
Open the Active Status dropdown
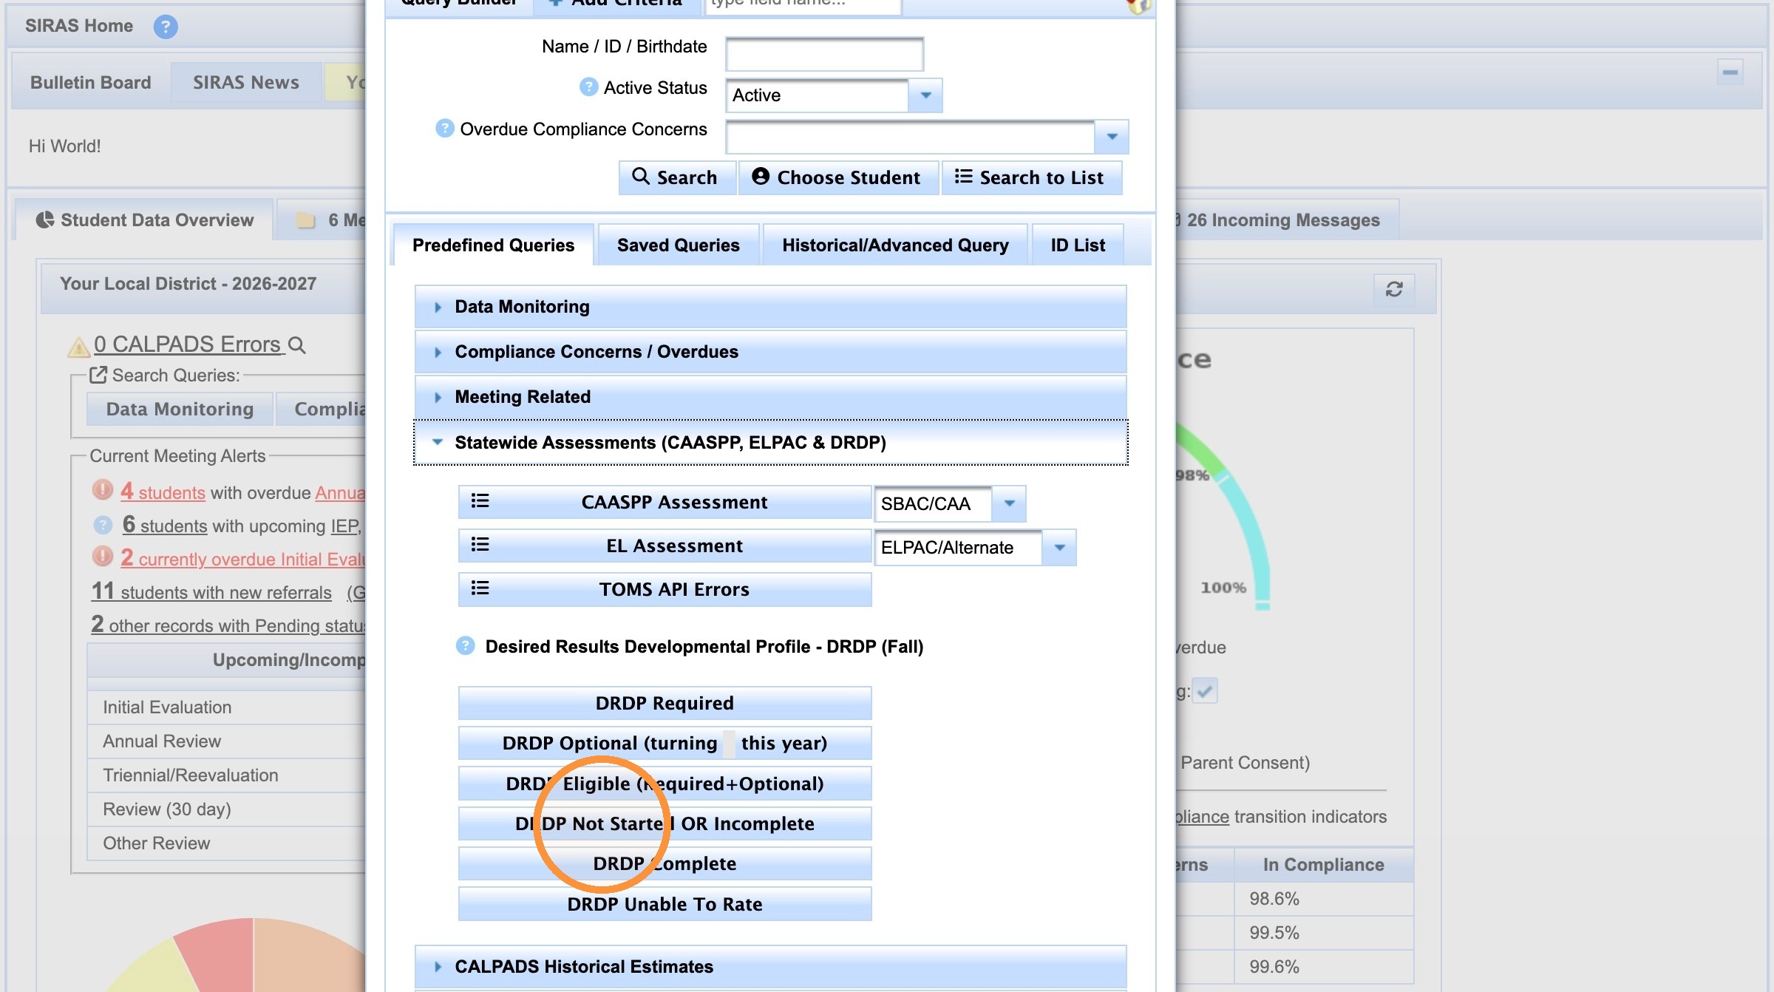pos(925,95)
